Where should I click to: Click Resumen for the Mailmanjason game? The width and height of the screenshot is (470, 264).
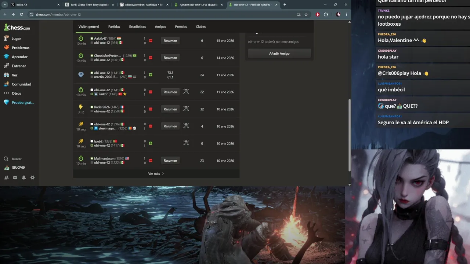(170, 161)
